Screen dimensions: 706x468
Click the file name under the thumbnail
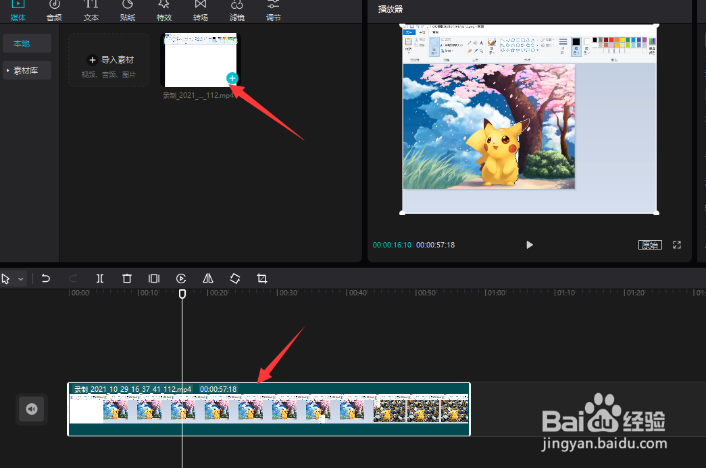(x=199, y=95)
